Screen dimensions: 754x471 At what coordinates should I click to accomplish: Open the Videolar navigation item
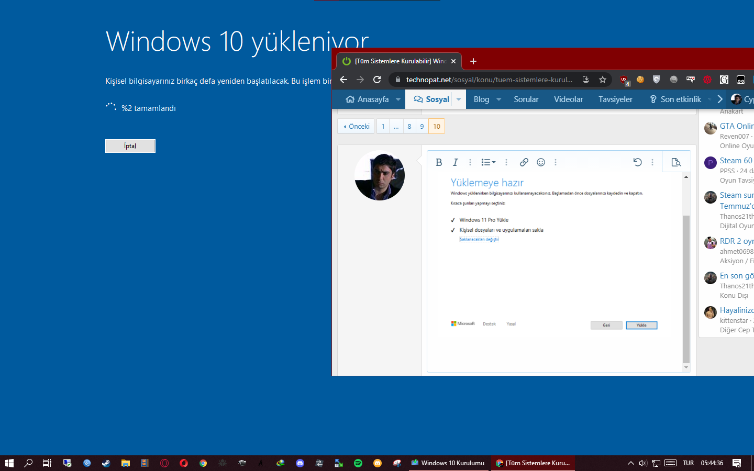point(569,99)
